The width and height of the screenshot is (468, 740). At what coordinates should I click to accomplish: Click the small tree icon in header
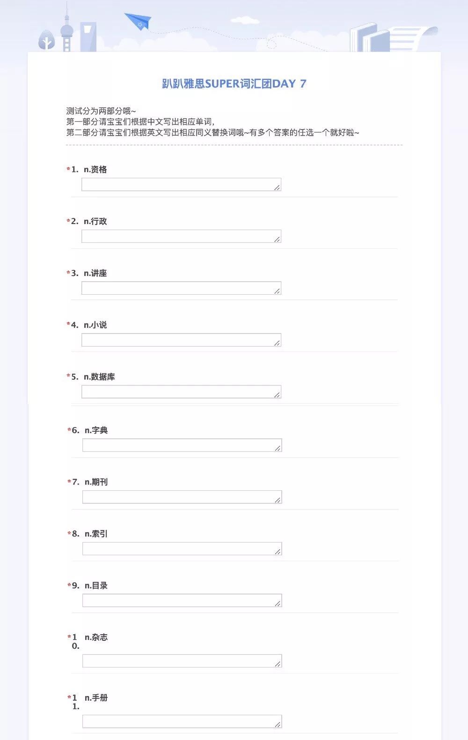pos(46,41)
